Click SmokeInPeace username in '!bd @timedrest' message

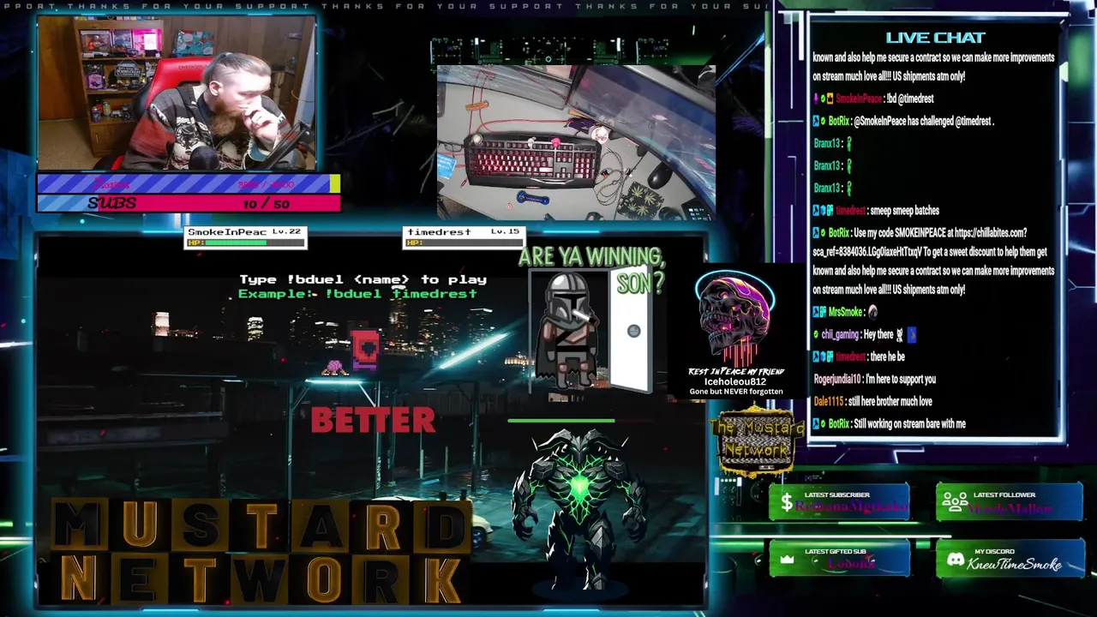coord(859,99)
